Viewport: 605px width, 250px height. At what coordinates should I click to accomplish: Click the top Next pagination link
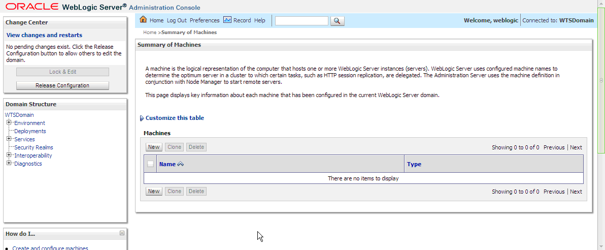point(576,147)
